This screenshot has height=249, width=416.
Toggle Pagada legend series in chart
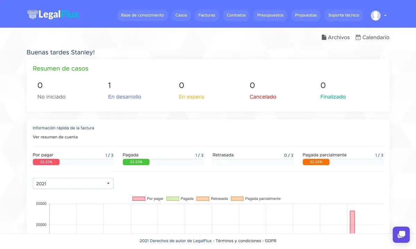(172, 199)
